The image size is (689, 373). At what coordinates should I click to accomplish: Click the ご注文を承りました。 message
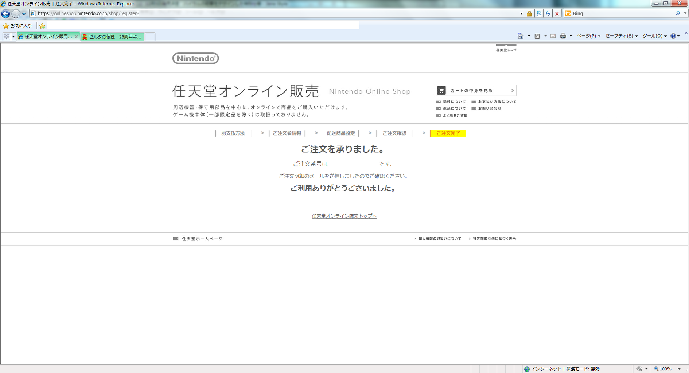(342, 149)
